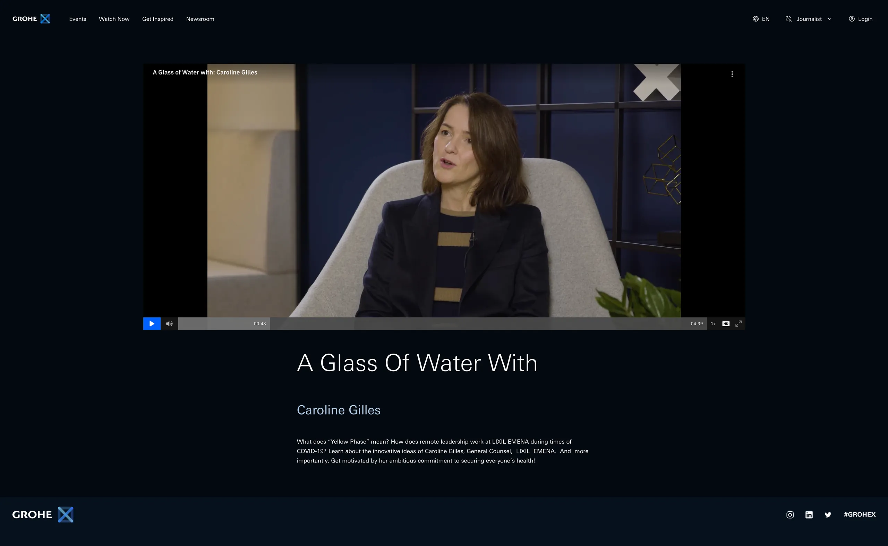Click the GROHE X logo in header
Viewport: 888px width, 546px height.
(x=31, y=19)
